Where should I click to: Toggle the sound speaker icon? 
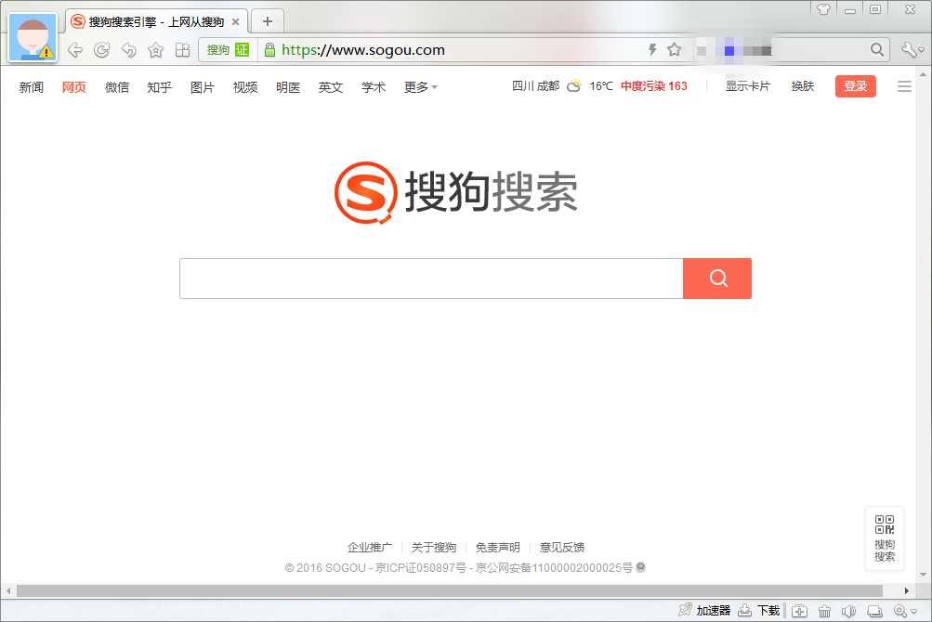point(848,611)
